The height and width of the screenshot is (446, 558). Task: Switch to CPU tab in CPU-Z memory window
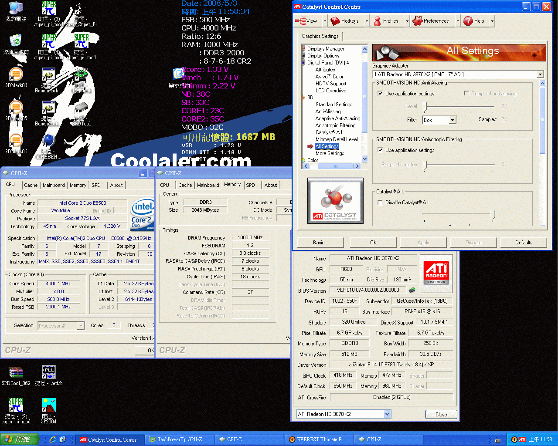click(x=165, y=185)
